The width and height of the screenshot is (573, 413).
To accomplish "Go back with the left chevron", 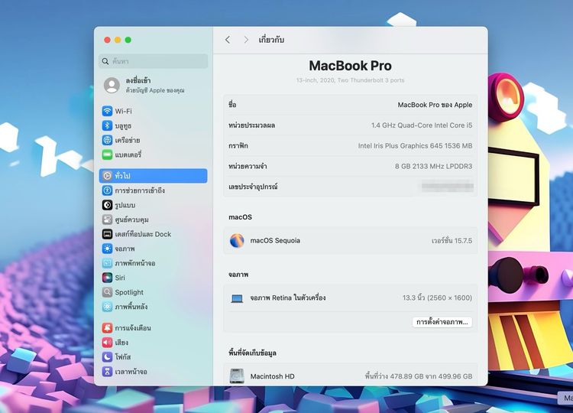I will (x=228, y=40).
